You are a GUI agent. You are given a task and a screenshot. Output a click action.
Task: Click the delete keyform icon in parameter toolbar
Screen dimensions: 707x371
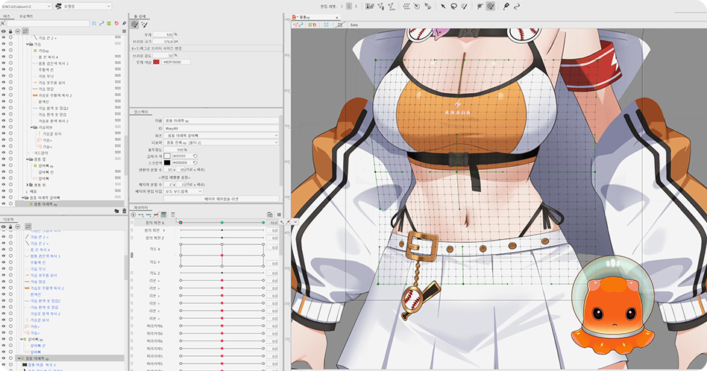click(x=156, y=215)
